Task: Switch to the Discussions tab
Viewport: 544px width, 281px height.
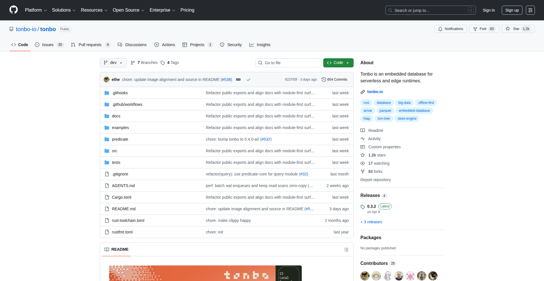Action: coord(132,45)
